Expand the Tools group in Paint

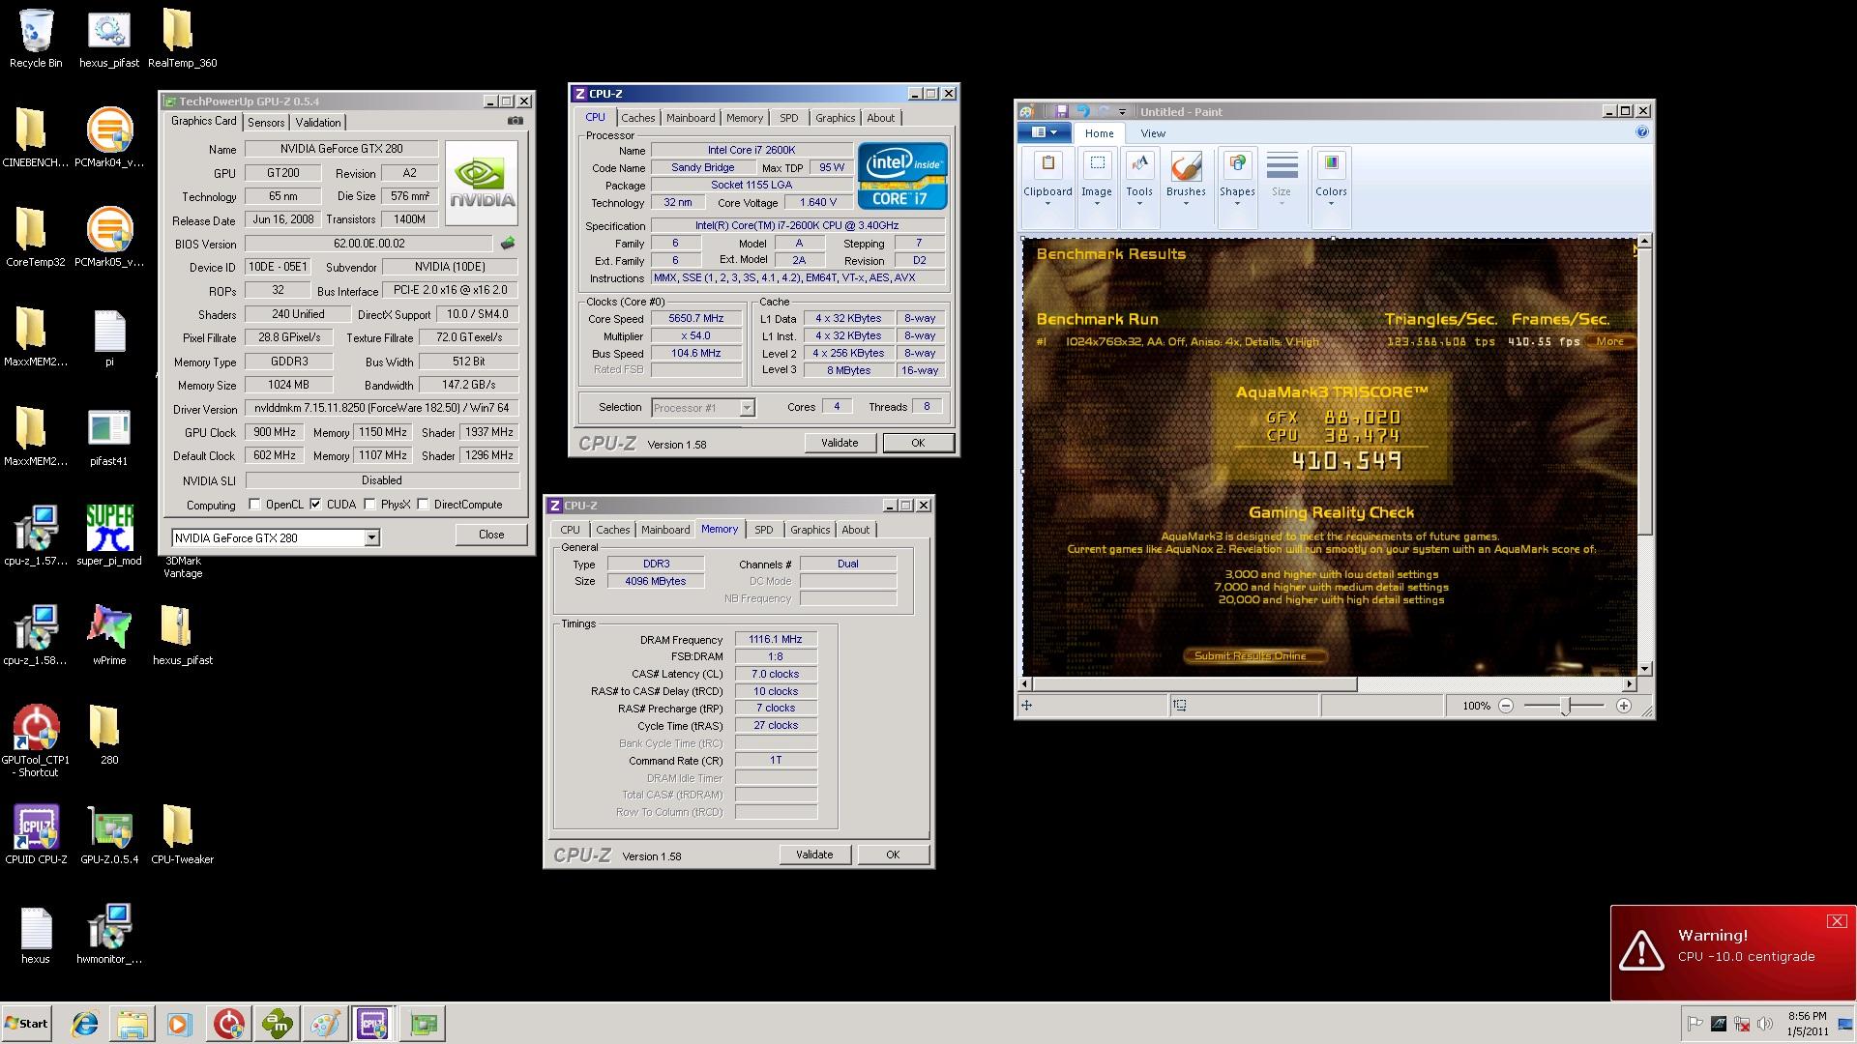pos(1139,190)
